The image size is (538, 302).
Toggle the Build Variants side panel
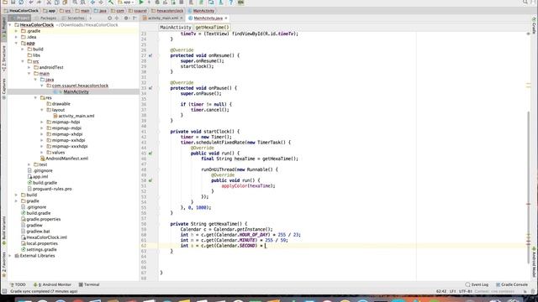coord(3,230)
